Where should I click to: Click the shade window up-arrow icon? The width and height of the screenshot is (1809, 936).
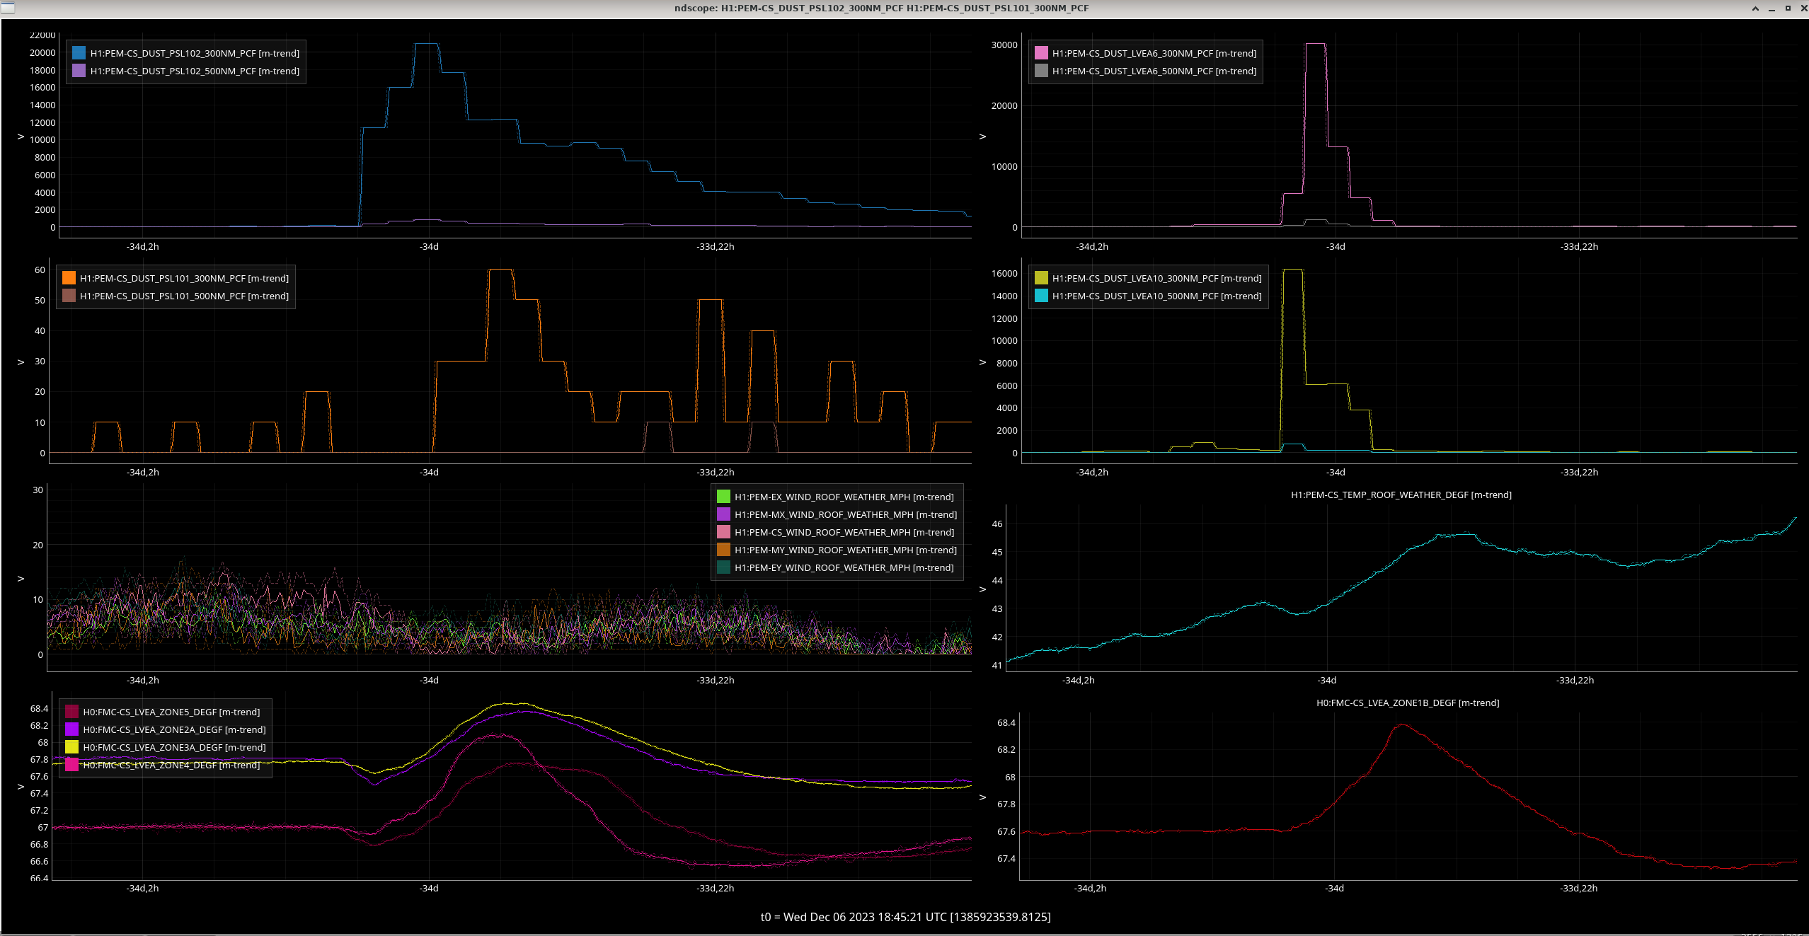coord(1755,8)
